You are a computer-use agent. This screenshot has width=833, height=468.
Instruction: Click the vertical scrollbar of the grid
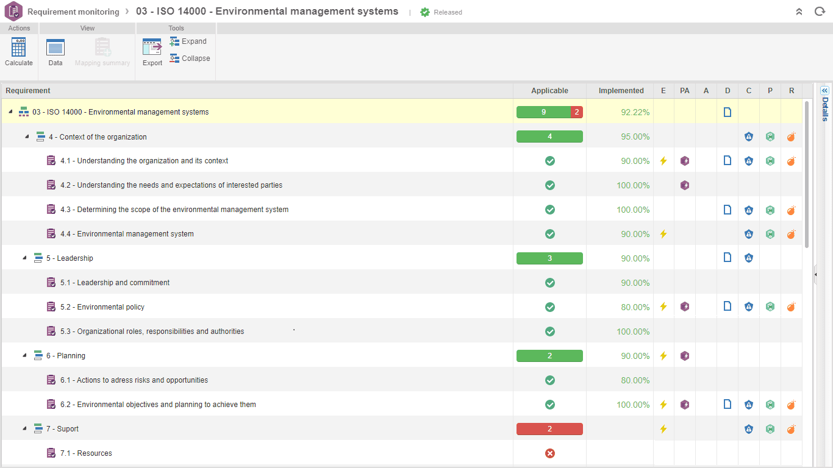pyautogui.click(x=807, y=174)
